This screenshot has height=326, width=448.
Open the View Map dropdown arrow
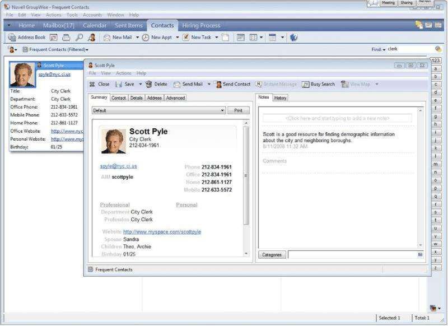[376, 84]
